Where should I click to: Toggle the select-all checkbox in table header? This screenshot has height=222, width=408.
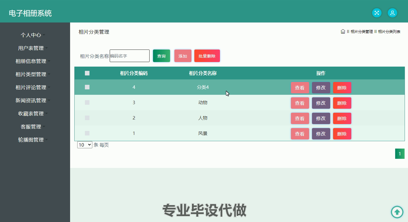click(87, 73)
